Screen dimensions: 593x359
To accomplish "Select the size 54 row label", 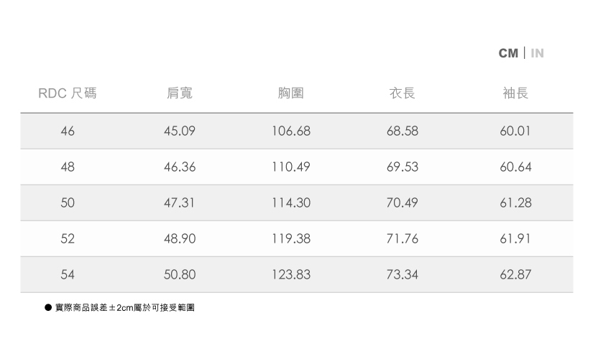I will [x=68, y=274].
